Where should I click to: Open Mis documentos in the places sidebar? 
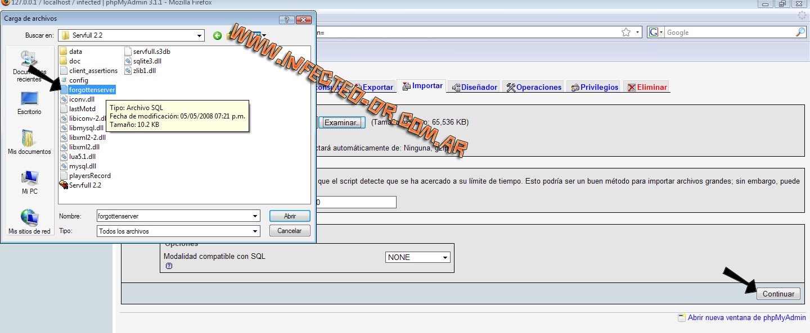(x=29, y=142)
